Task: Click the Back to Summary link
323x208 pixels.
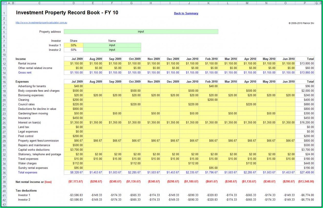Action: (186, 13)
